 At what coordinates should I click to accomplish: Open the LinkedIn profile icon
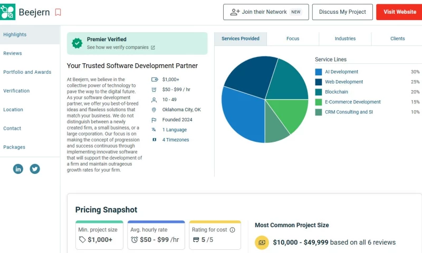18,169
